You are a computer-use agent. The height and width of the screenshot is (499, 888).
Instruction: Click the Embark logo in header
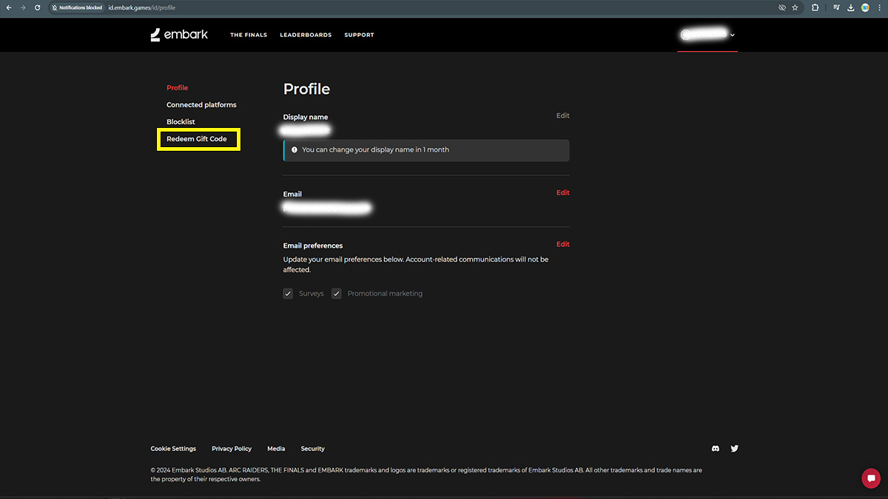pyautogui.click(x=179, y=35)
